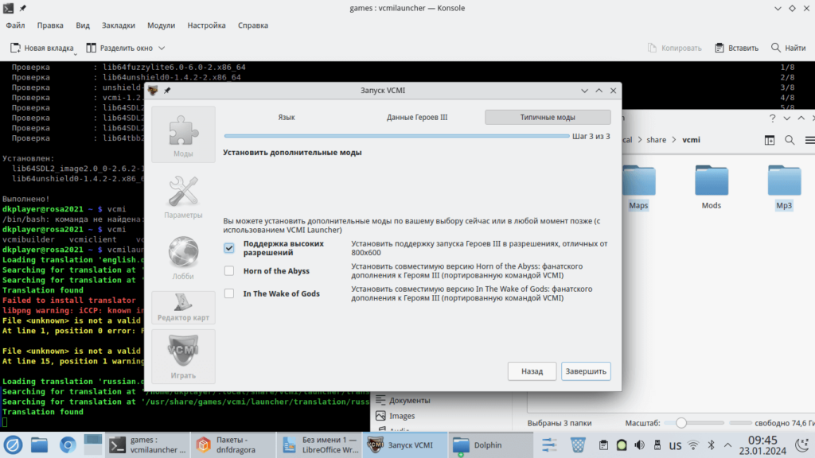
Task: Open the Лобби globe section
Action: (x=183, y=258)
